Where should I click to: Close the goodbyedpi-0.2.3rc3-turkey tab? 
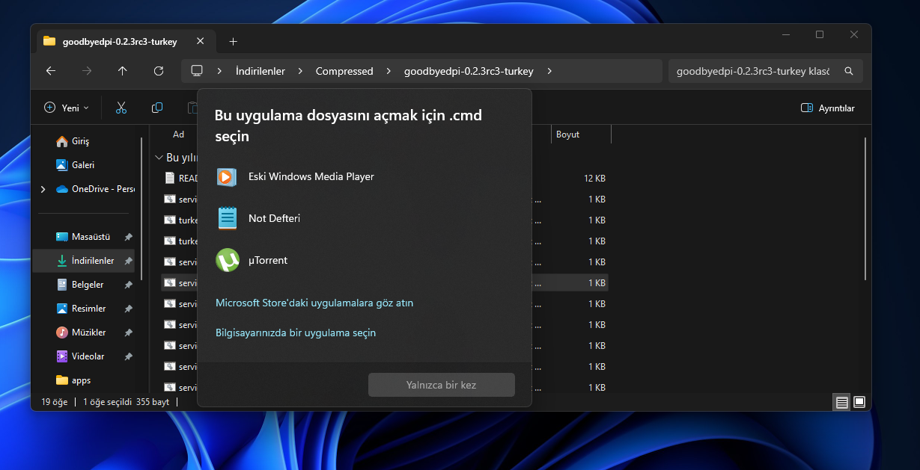[201, 41]
